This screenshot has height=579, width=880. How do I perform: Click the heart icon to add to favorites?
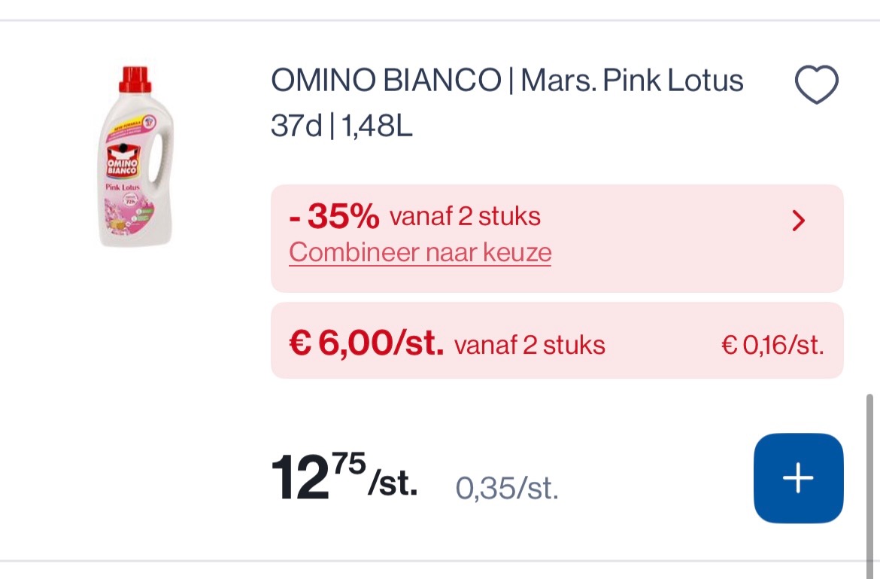(x=816, y=83)
